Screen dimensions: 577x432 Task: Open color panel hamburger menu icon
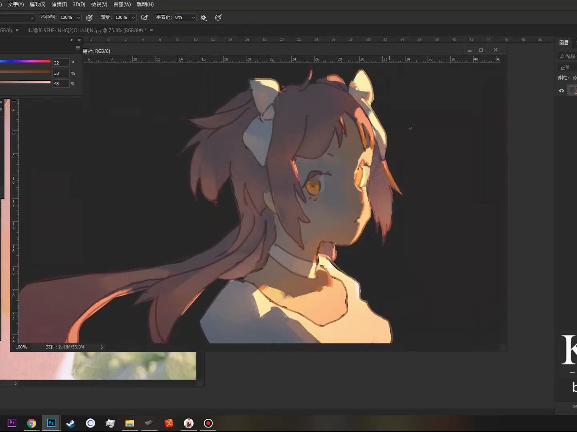[x=78, y=48]
